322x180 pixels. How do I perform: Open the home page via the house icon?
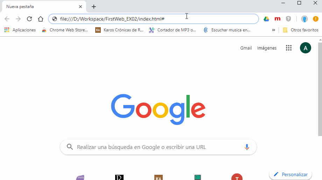[x=41, y=19]
